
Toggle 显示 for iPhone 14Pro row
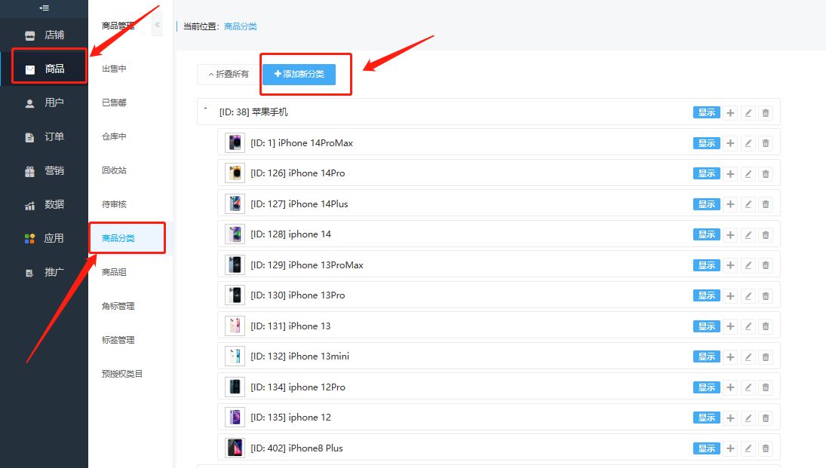pos(706,173)
